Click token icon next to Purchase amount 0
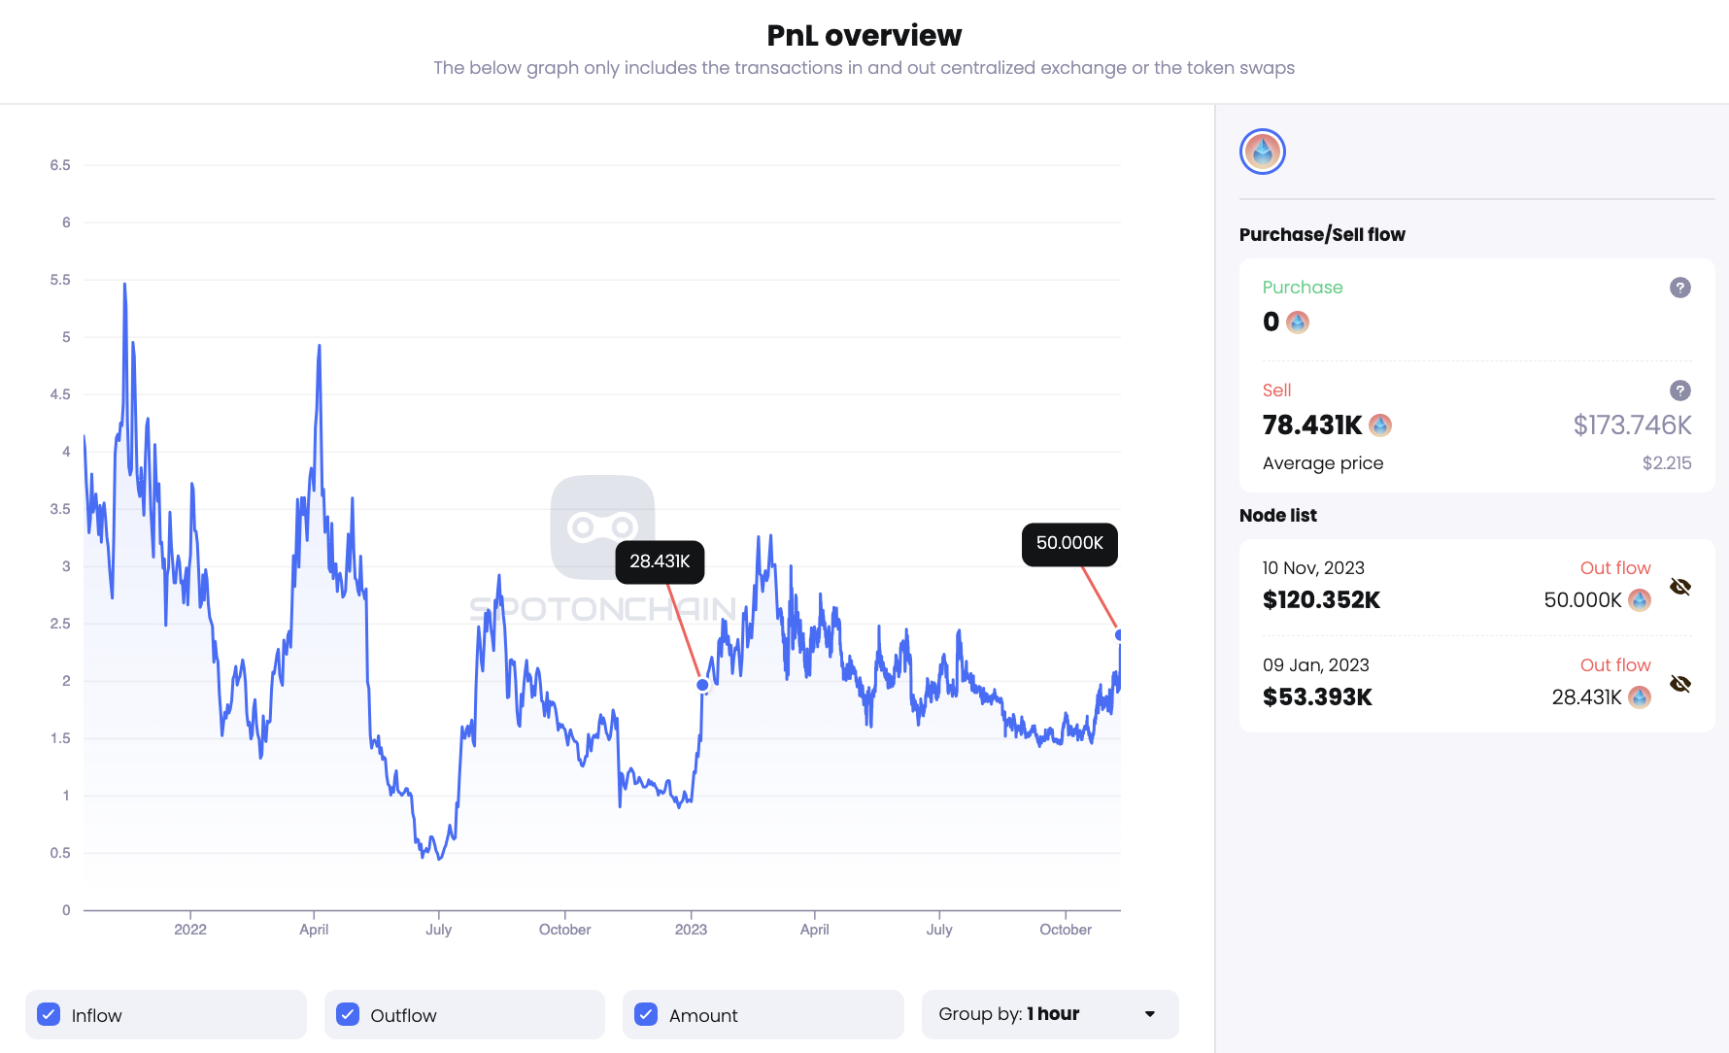This screenshot has height=1053, width=1729. coord(1298,323)
